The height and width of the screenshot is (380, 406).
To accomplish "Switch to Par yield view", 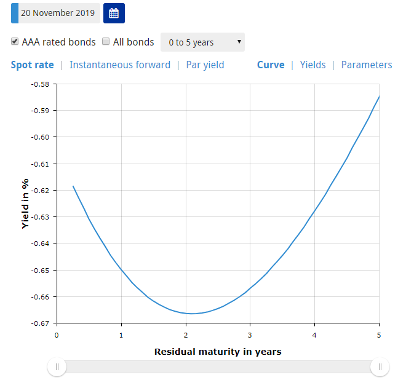I will point(205,65).
